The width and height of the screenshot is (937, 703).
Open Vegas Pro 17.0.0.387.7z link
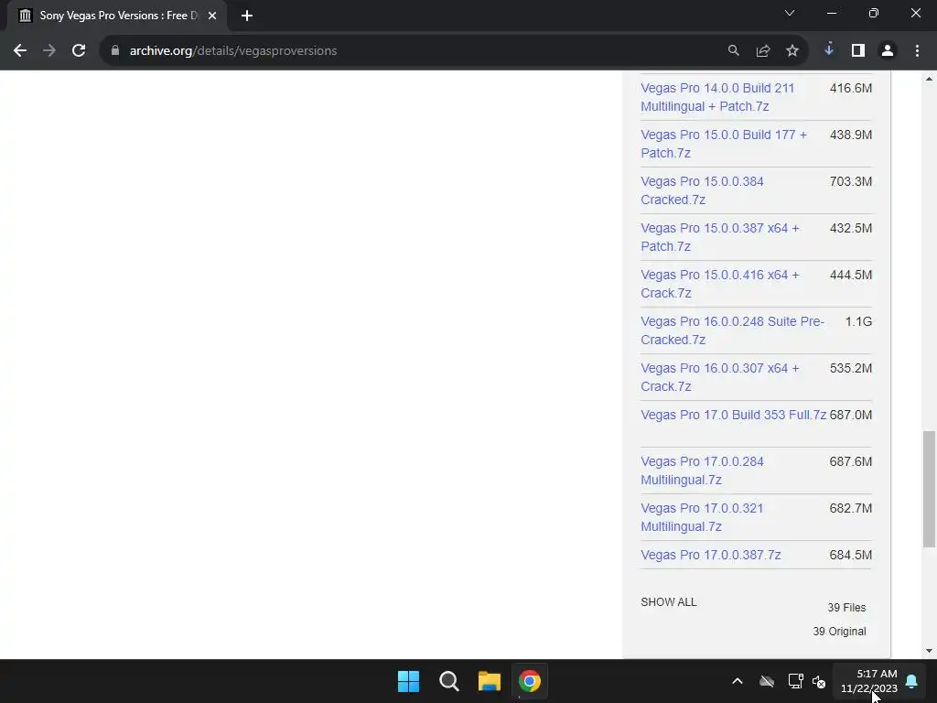pos(710,555)
